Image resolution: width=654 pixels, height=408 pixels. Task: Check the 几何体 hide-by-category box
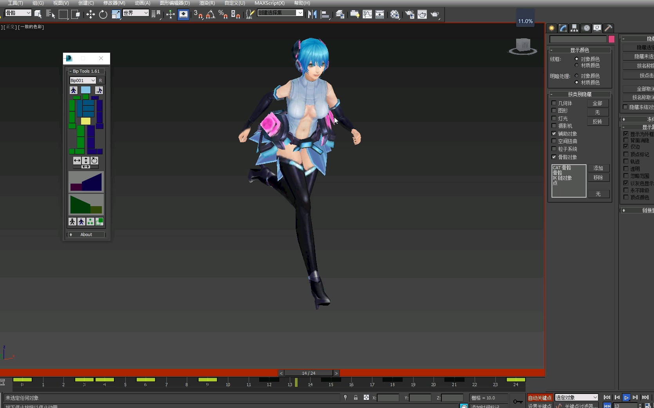[554, 103]
